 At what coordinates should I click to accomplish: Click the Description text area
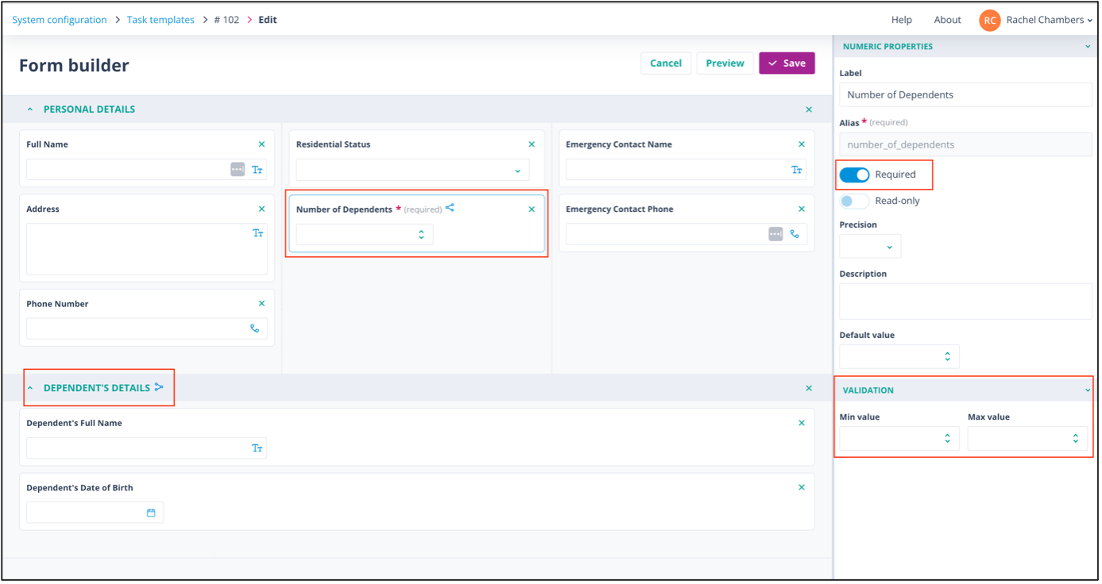[x=965, y=302]
